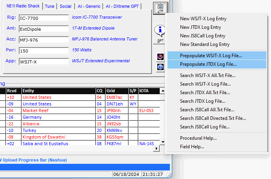Screen dimensions: 271x179
Task: Select the AI - DXtreme GPT tab
Action: pyautogui.click(x=123, y=6)
